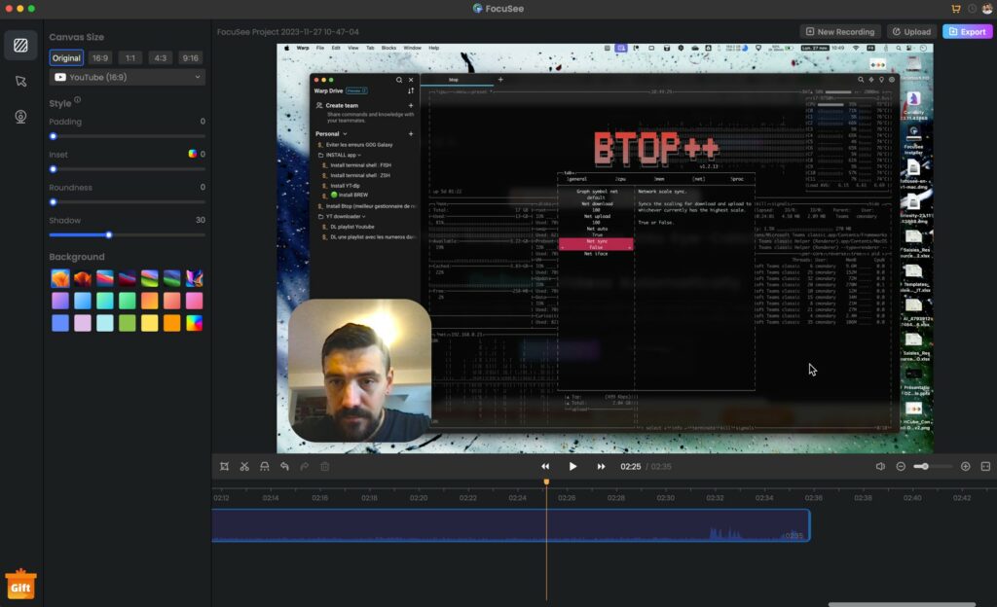Choose the yellow background swatch

point(149,323)
